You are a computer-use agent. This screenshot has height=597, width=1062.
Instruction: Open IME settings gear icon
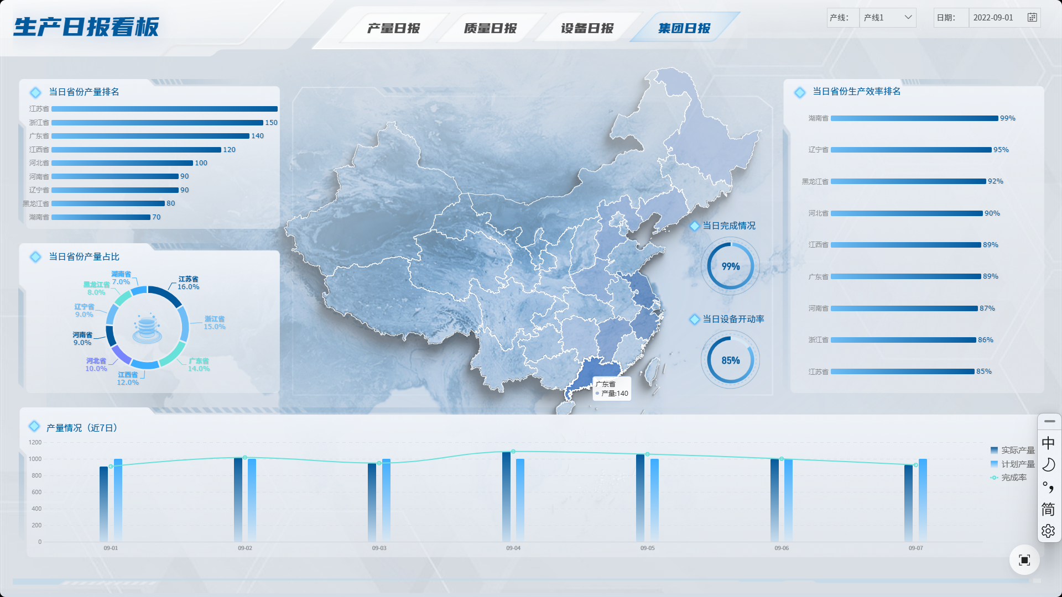click(x=1048, y=531)
